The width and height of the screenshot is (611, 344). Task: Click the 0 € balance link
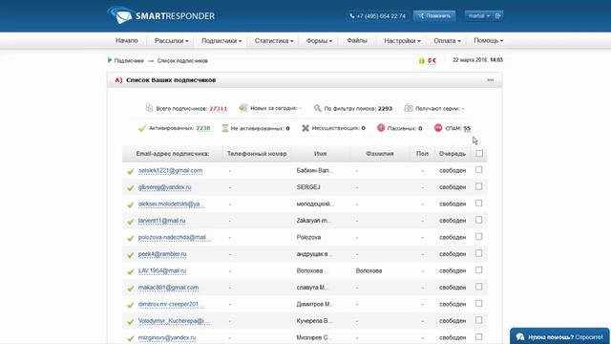click(432, 61)
